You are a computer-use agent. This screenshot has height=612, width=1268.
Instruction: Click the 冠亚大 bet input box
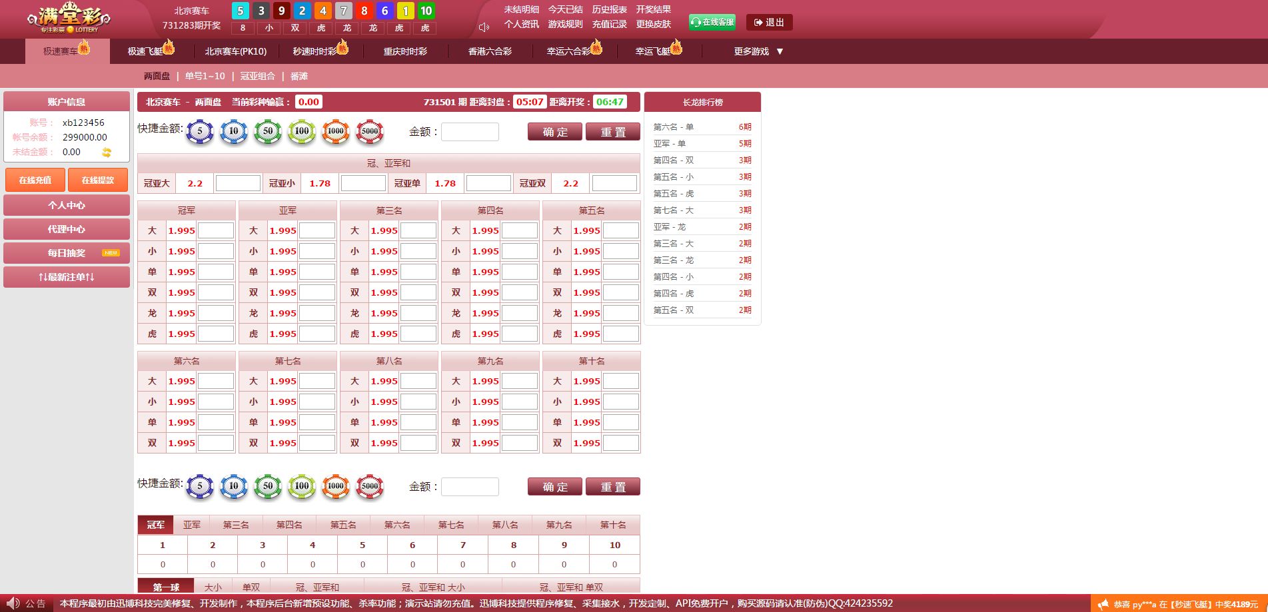tap(238, 183)
